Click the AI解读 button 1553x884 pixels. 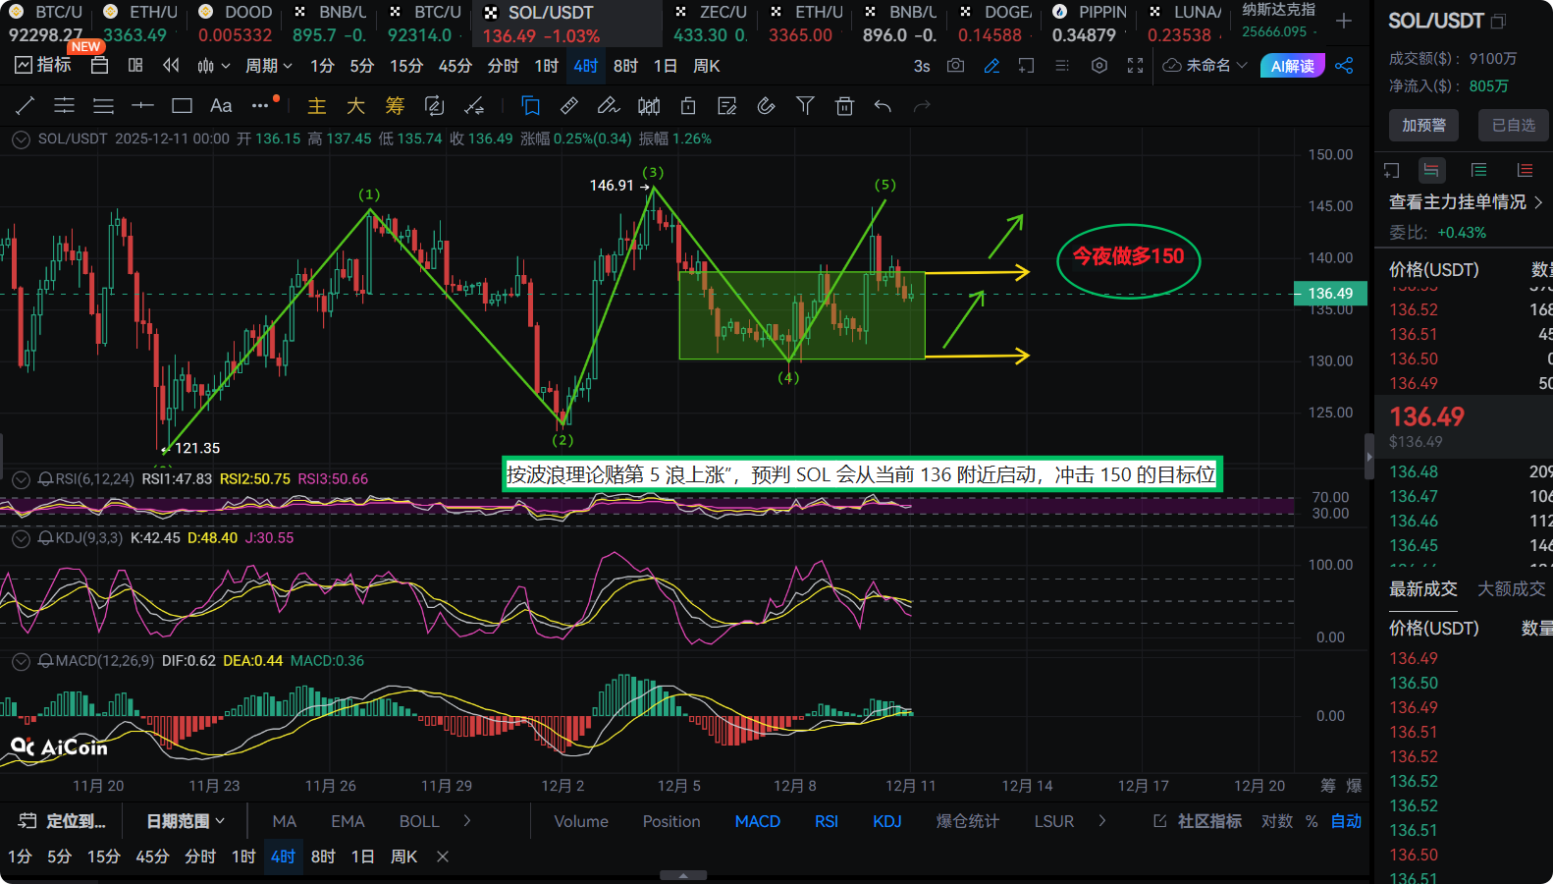pyautogui.click(x=1292, y=66)
